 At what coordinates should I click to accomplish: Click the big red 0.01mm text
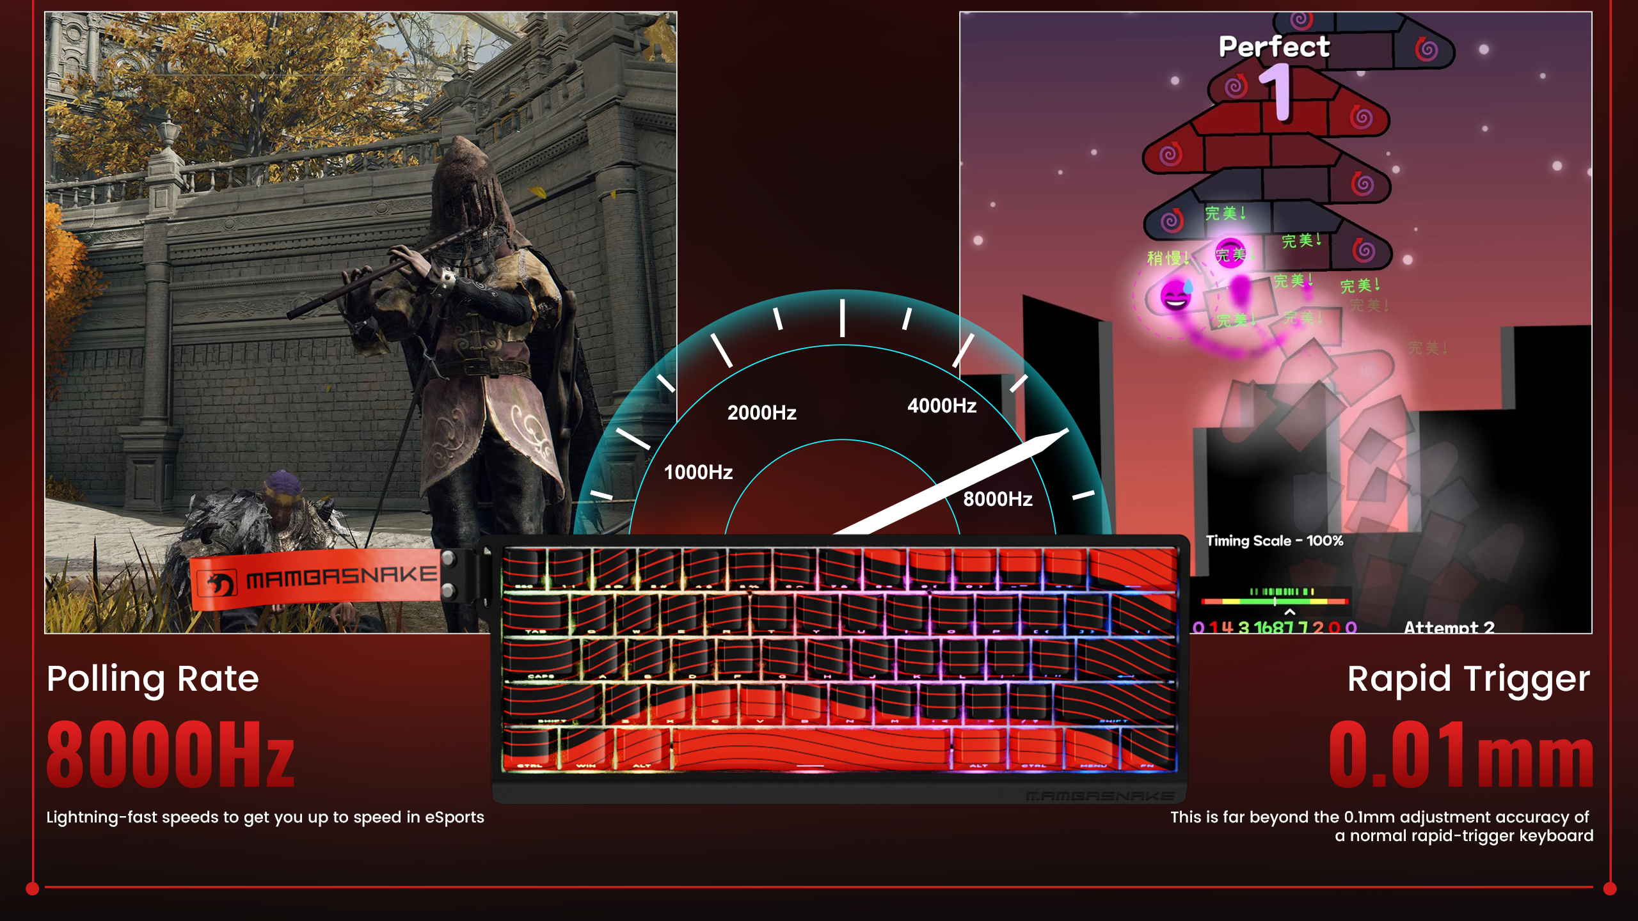pyautogui.click(x=1461, y=753)
